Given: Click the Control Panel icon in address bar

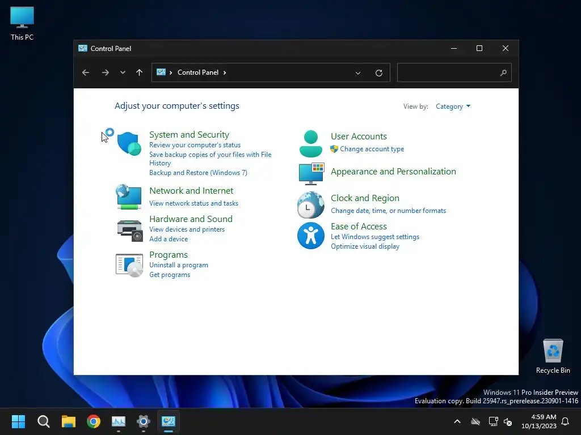Looking at the screenshot, I should 161,72.
